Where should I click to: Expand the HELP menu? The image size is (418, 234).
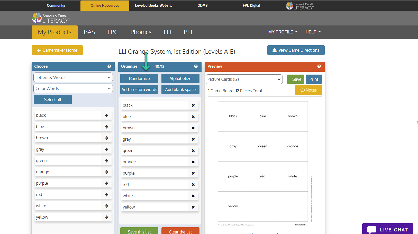click(x=313, y=32)
